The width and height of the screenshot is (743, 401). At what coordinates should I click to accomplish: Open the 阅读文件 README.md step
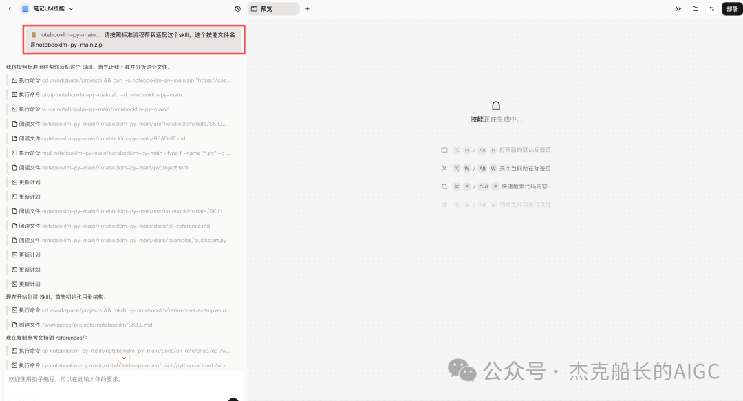tap(98, 138)
